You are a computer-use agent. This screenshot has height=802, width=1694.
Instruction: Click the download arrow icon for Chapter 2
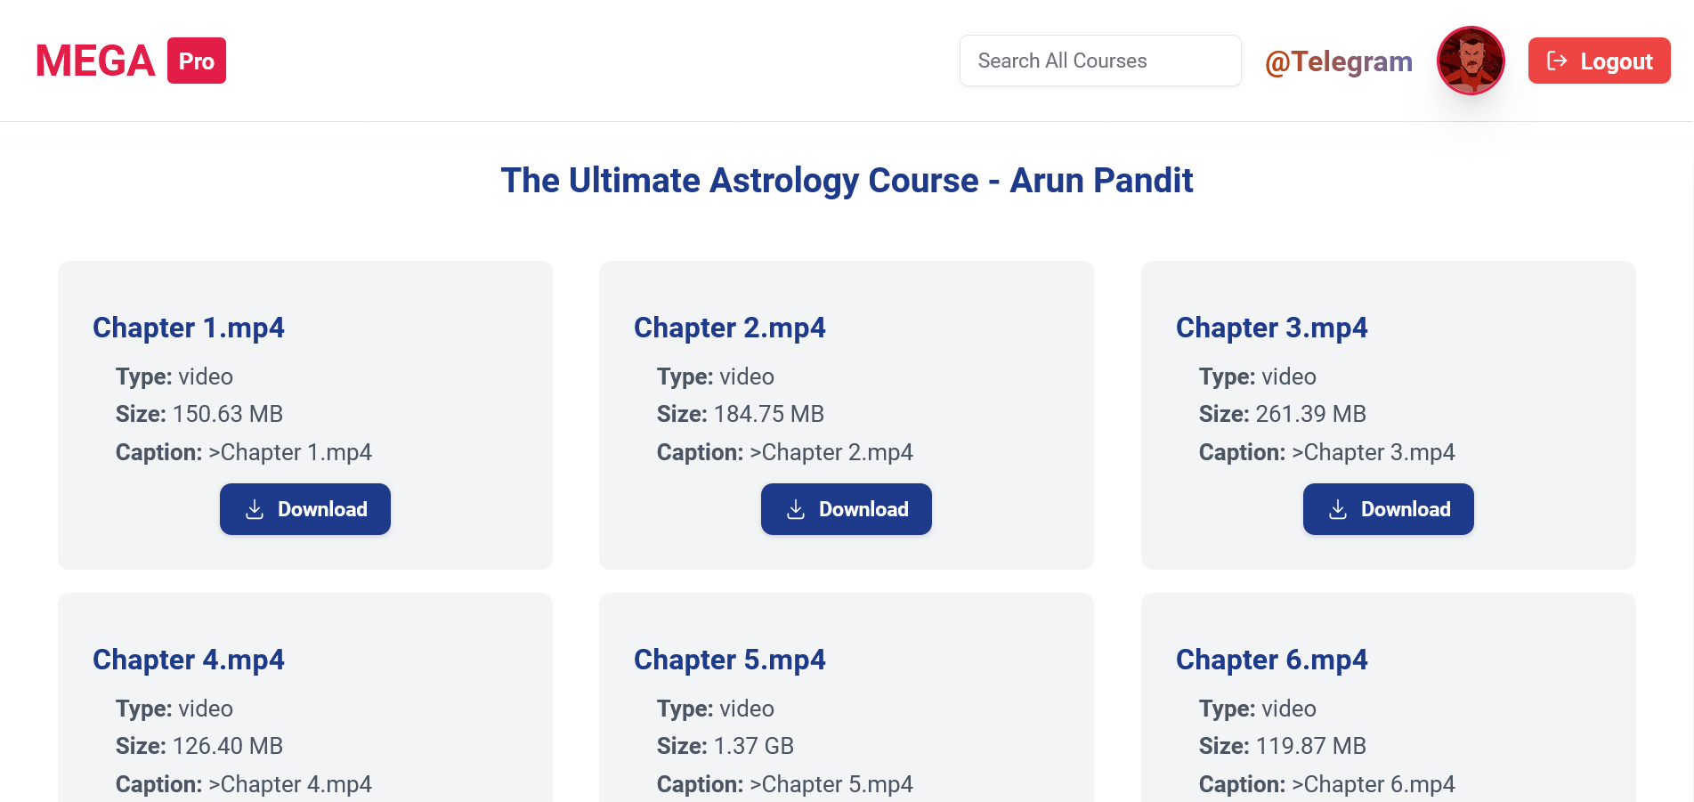pos(796,509)
